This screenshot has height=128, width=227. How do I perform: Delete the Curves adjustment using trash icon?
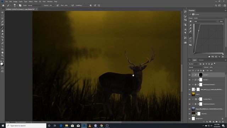[223, 57]
